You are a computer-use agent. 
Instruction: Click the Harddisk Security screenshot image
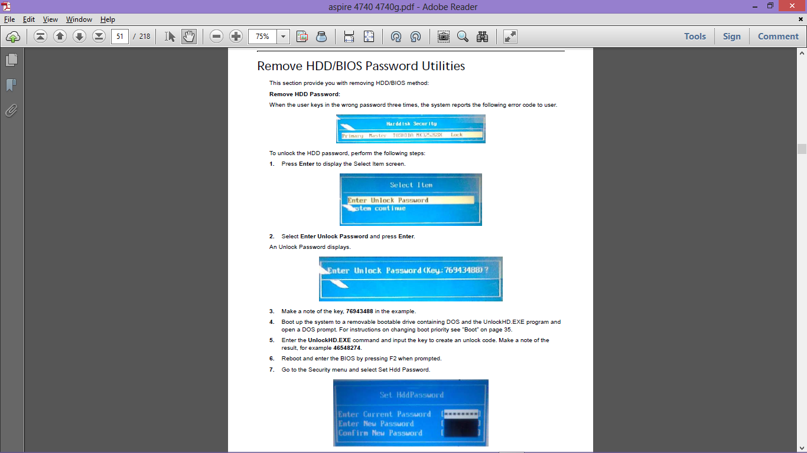[x=411, y=129]
